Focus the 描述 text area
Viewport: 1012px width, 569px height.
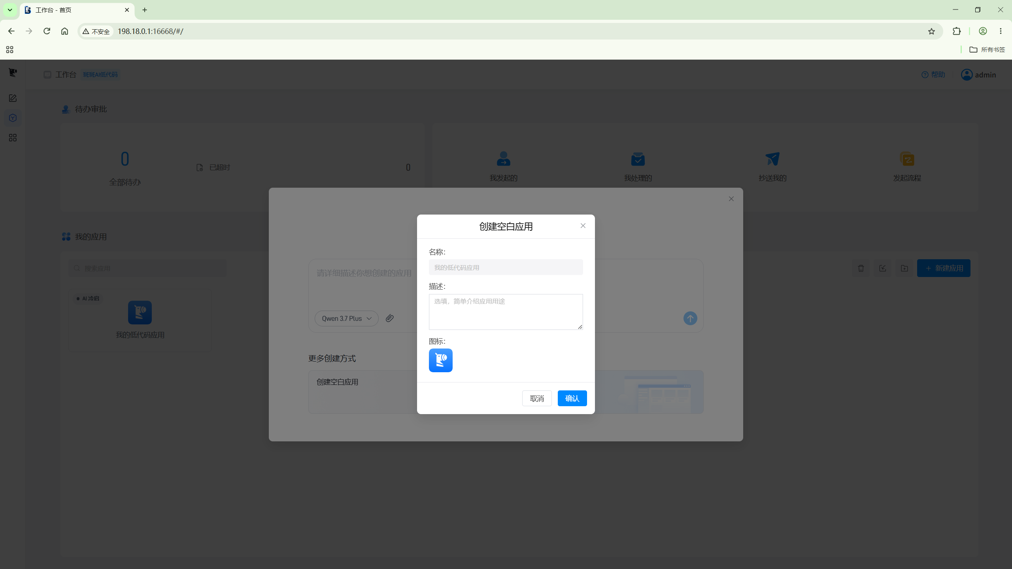(506, 312)
